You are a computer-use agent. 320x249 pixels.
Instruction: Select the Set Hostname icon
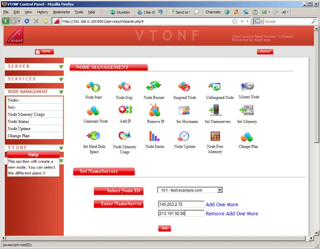pyautogui.click(x=185, y=110)
